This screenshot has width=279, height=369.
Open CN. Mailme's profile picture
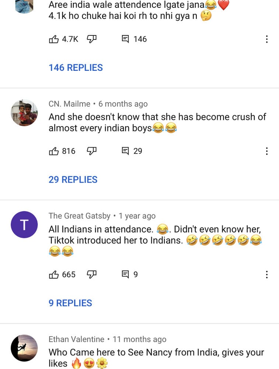(x=24, y=113)
